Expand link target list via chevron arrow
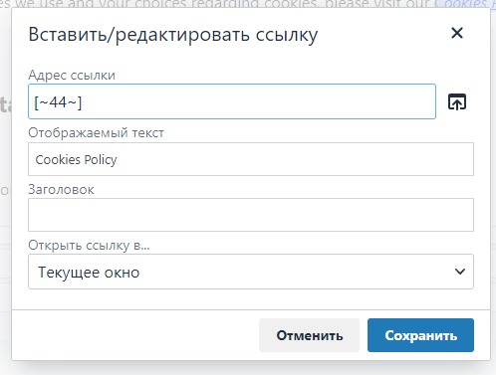496x375 pixels. pos(460,272)
